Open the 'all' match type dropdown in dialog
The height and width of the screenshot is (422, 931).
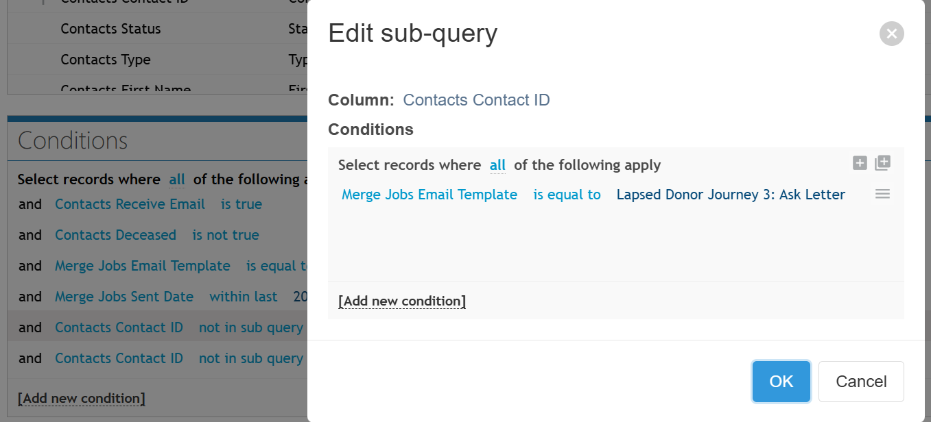click(x=497, y=165)
